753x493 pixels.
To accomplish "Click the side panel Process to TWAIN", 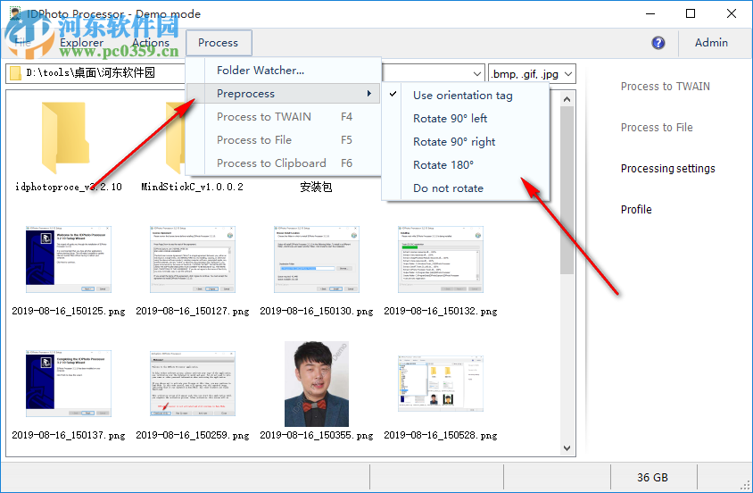I will pyautogui.click(x=665, y=87).
